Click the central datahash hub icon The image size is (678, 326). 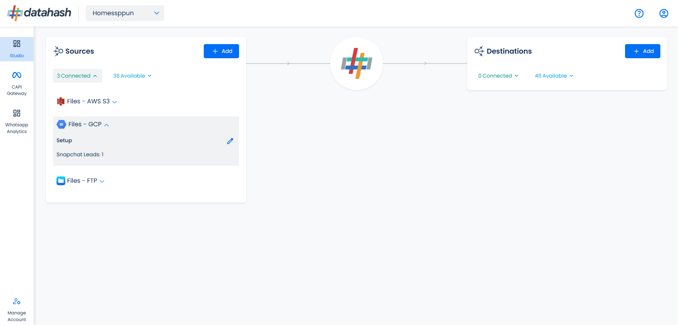pos(357,64)
